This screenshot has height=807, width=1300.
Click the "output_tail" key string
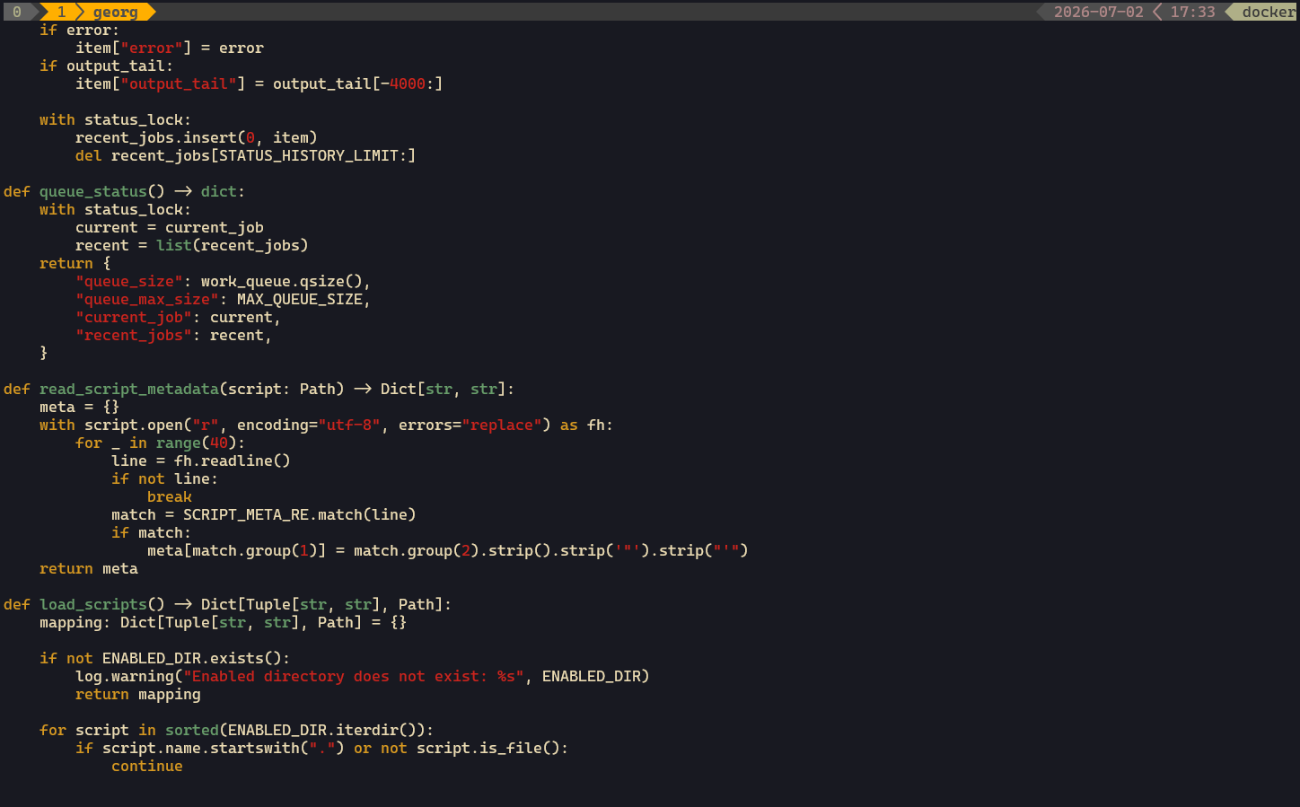[179, 83]
